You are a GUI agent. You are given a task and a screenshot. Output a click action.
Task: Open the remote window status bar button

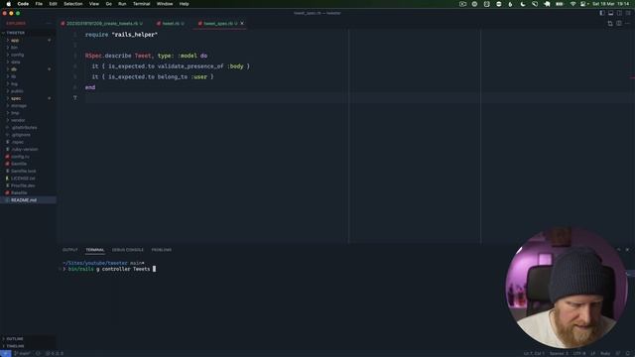[5, 353]
